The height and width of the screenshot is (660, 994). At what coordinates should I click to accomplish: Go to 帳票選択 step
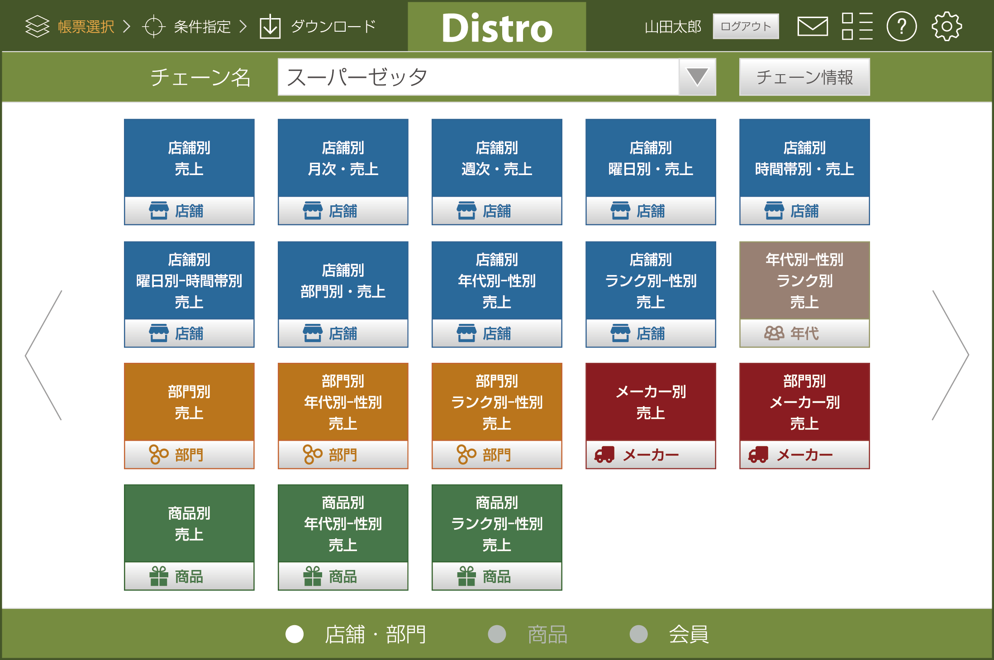[86, 26]
